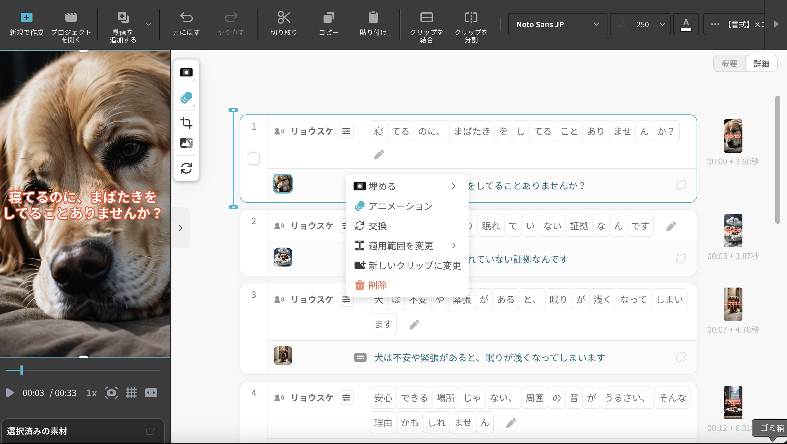Toggle the grid overlay icon under preview
Screen dimensions: 787x444
(131, 393)
